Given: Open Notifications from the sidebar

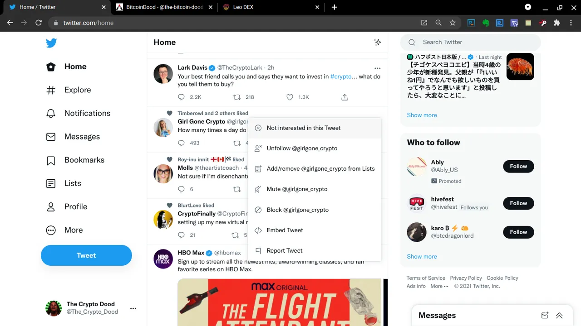Looking at the screenshot, I should [x=78, y=113].
